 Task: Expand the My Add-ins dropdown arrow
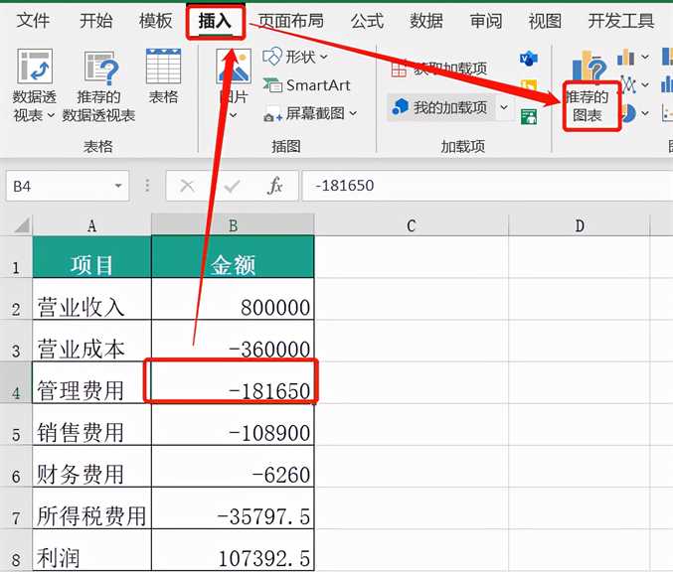[503, 107]
